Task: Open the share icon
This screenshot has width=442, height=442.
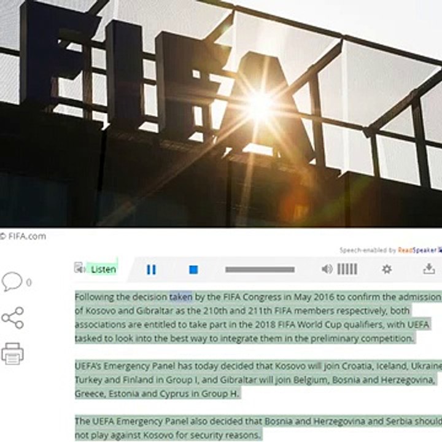Action: click(13, 318)
